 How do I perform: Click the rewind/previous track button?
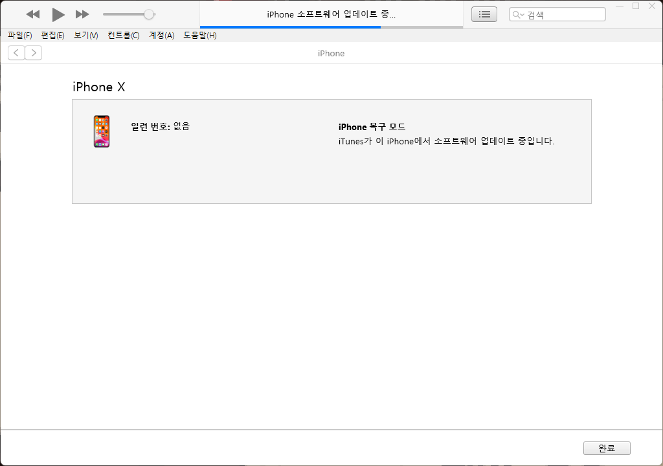(x=32, y=14)
